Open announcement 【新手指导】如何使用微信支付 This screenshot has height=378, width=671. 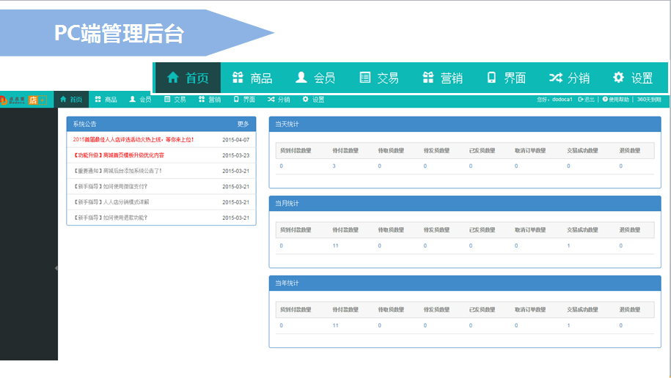tap(111, 186)
